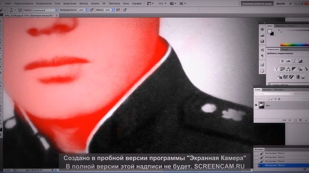Toggle lock transparent pixels in Layers panel

point(268,99)
